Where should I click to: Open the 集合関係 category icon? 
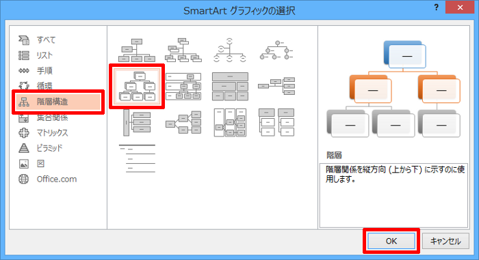(x=24, y=118)
